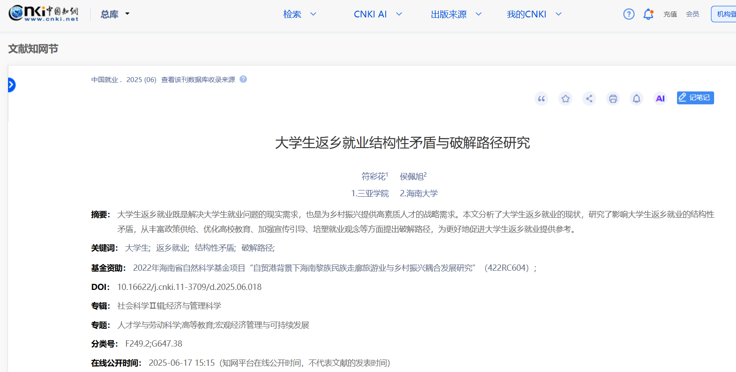This screenshot has width=736, height=372.
Task: Open author 符彩花 link
Action: click(373, 177)
